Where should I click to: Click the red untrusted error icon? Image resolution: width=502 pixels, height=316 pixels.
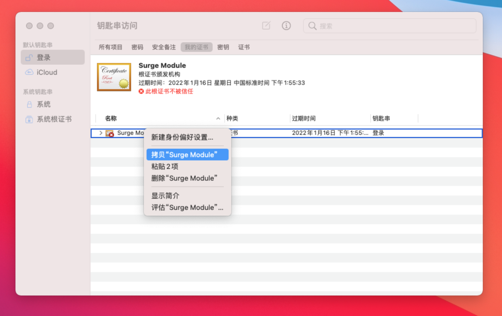pyautogui.click(x=141, y=92)
